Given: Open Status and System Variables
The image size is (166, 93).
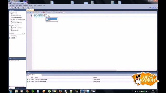Looking at the screenshot, I should 19,19.
